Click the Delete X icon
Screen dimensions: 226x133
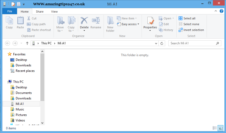point(84,21)
